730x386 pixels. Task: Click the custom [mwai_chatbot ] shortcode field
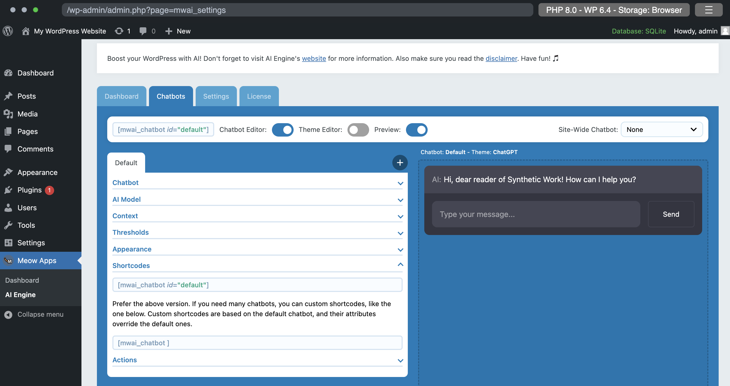257,343
